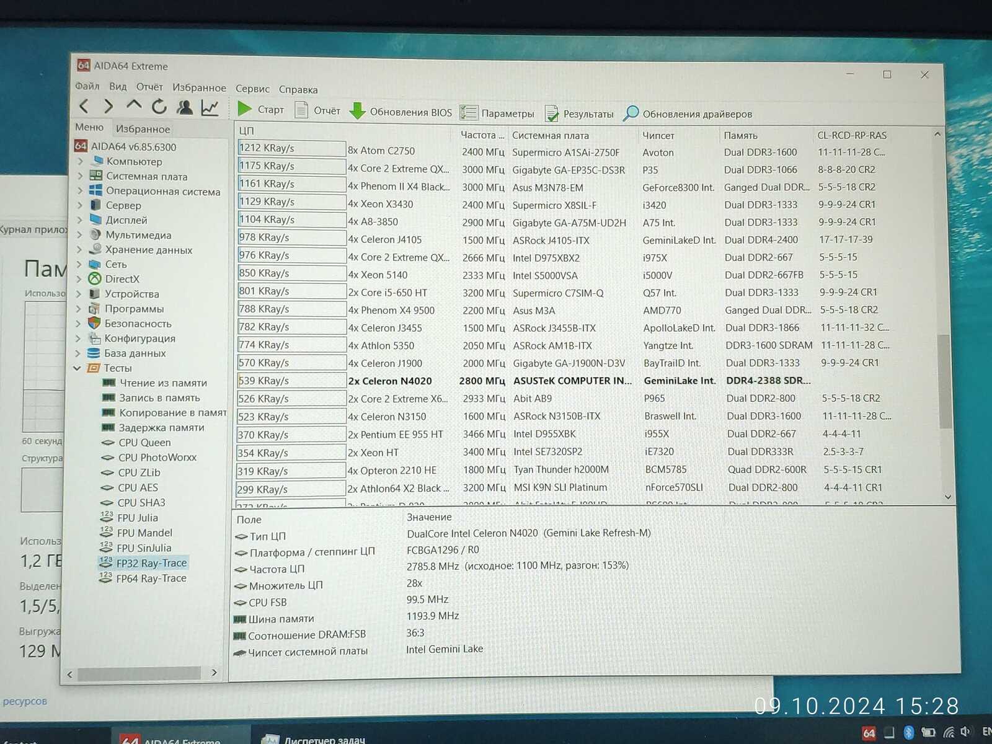Open Обновления BIOS with the green arrow

(401, 112)
